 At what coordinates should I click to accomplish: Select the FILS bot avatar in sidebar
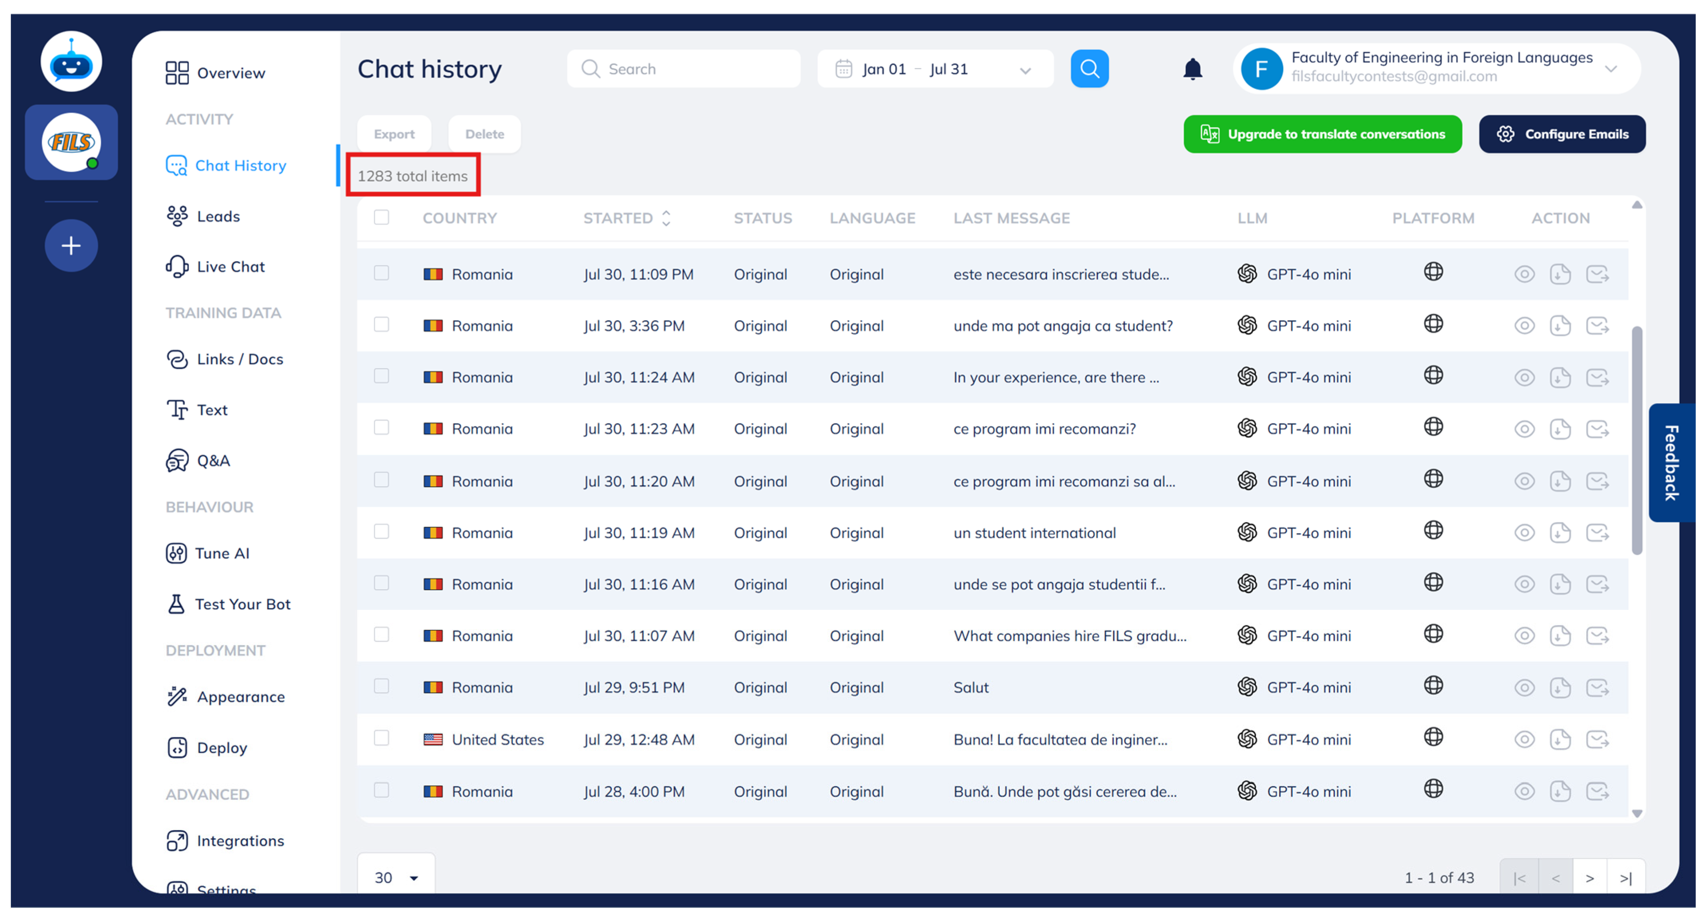71,142
